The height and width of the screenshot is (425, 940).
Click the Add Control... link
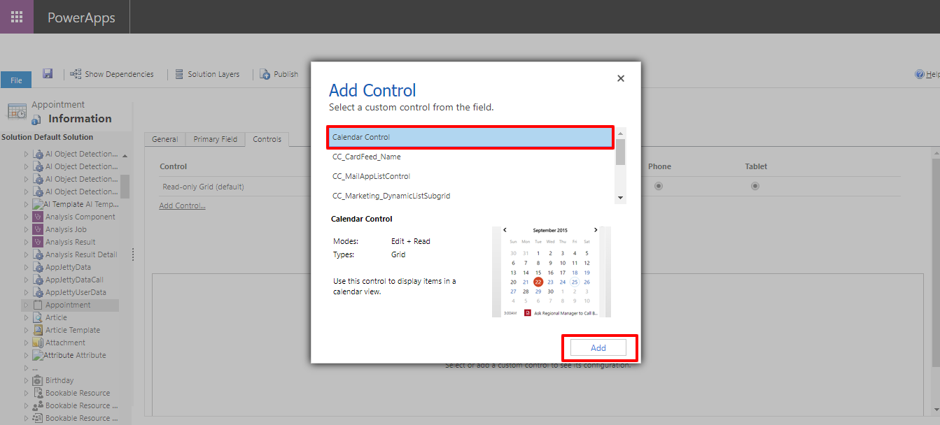[182, 206]
